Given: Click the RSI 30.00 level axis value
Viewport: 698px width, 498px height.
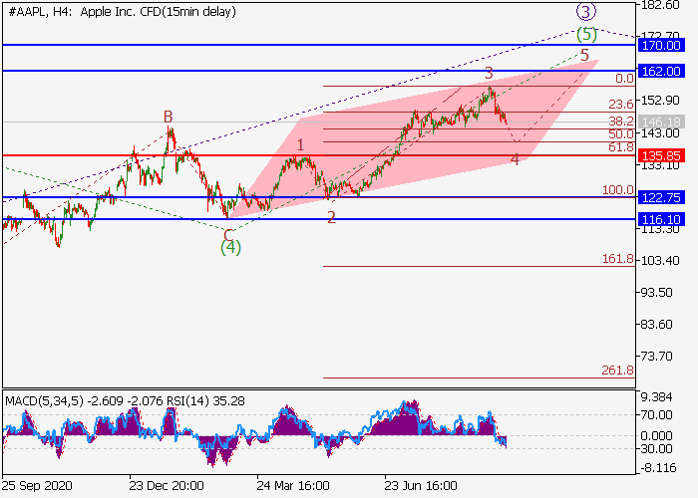Looking at the screenshot, I should [656, 449].
